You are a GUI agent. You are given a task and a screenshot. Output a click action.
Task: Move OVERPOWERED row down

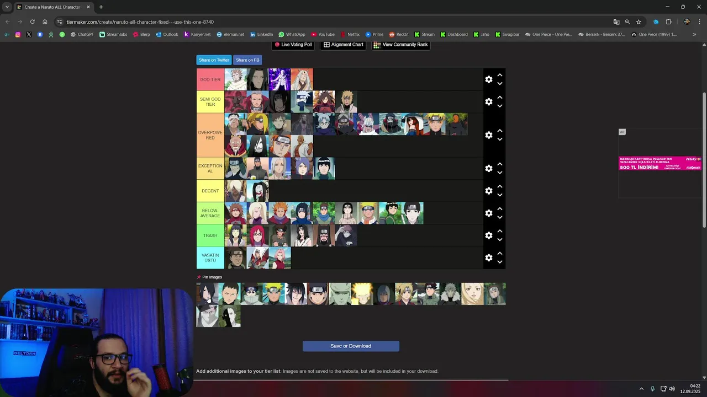click(500, 140)
